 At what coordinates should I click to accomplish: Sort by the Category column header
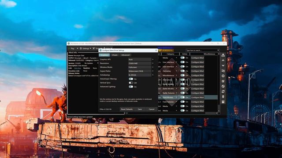(171, 54)
